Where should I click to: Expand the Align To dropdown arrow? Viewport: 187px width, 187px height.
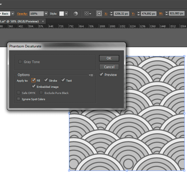pos(90,14)
